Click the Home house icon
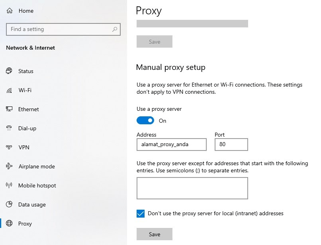The height and width of the screenshot is (245, 321). tap(10, 11)
